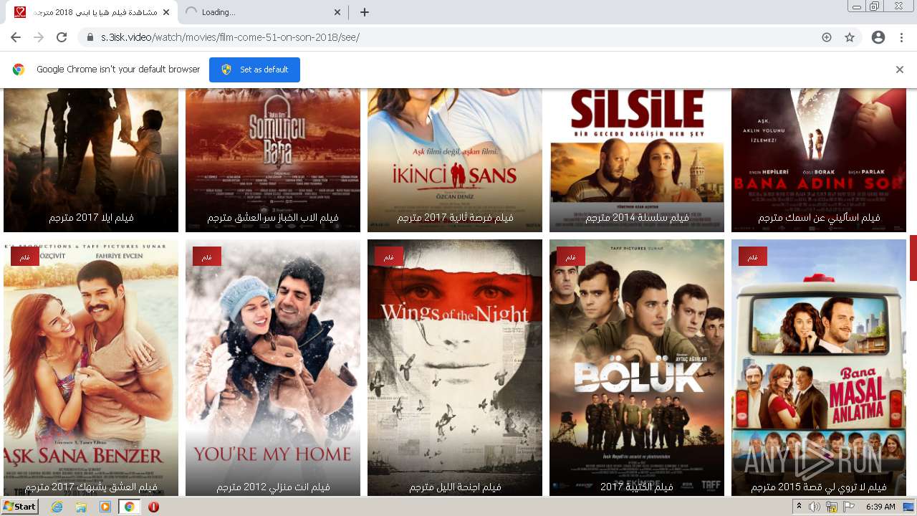Open Ayla 2017 movie poster
The height and width of the screenshot is (516, 917).
click(91, 160)
